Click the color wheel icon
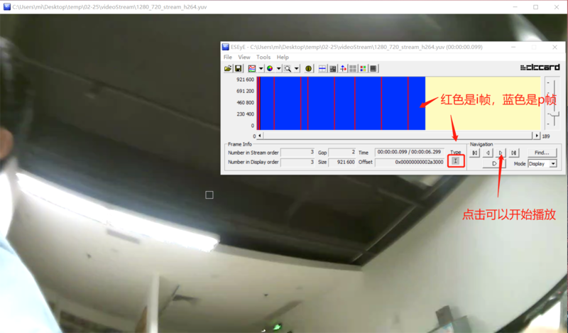Image resolution: width=568 pixels, height=333 pixels. pyautogui.click(x=271, y=69)
